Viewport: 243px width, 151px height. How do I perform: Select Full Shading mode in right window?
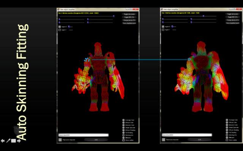pos(227,133)
